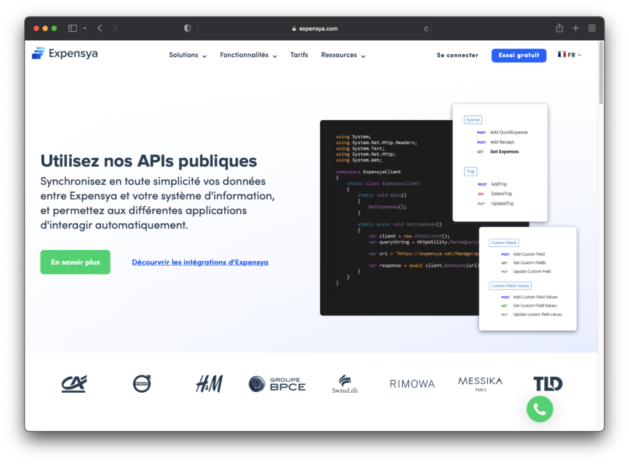Open the Tarifs menu item
This screenshot has height=464, width=629.
pyautogui.click(x=299, y=55)
